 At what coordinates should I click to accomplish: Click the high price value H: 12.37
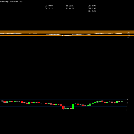[x=70, y=6]
